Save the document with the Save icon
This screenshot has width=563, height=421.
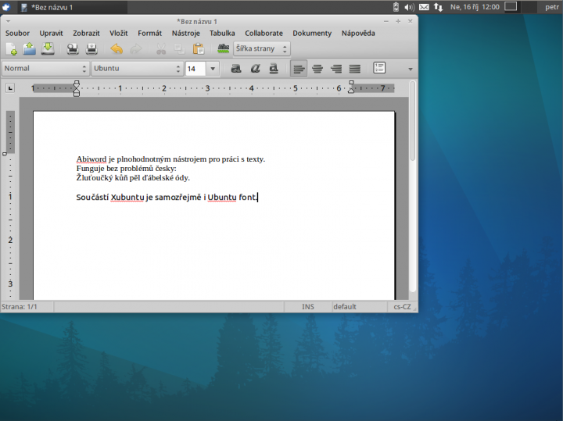[x=48, y=48]
